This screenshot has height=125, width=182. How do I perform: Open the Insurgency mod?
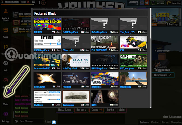[133, 80]
